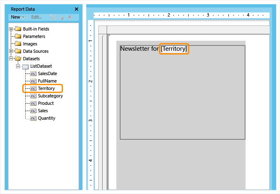Click the 'Newsletter for' text in the design surface
280x194 pixels.
tap(139, 49)
